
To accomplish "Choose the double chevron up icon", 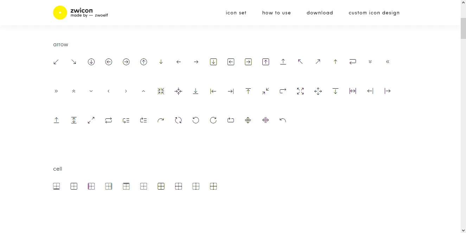I will coord(74,91).
